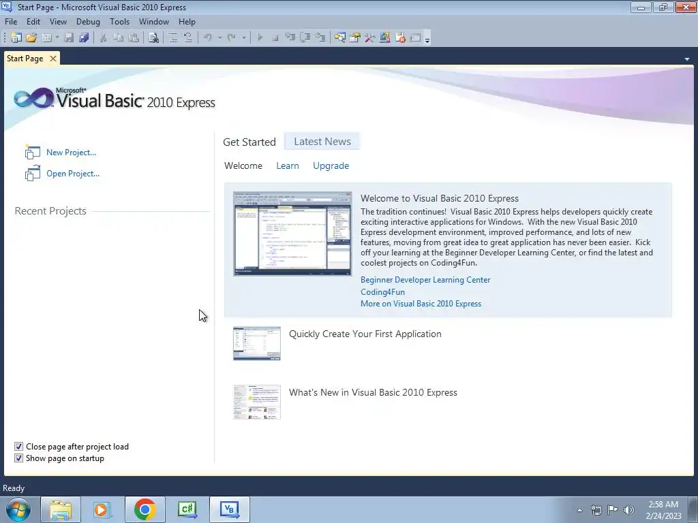Click the Welcome section IDE screenshot thumbnail

pos(292,234)
